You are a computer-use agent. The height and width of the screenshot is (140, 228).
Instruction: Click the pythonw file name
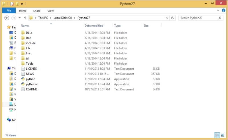click(32, 84)
